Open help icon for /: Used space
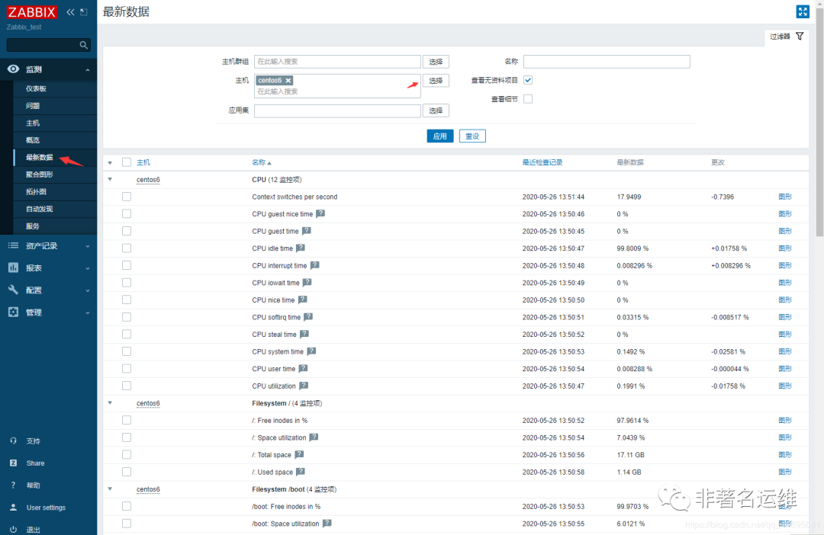The width and height of the screenshot is (824, 535). pyautogui.click(x=301, y=472)
